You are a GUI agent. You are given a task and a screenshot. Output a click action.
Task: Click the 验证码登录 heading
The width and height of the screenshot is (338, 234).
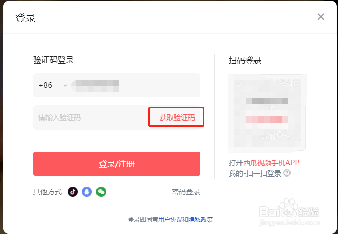pos(54,61)
